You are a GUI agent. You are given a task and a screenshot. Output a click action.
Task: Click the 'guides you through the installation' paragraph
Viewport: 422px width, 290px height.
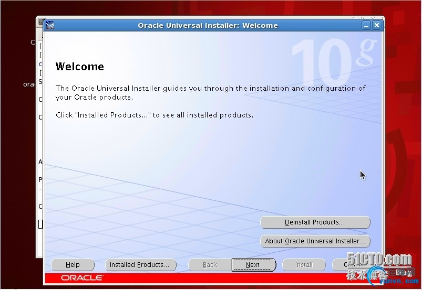coord(210,93)
